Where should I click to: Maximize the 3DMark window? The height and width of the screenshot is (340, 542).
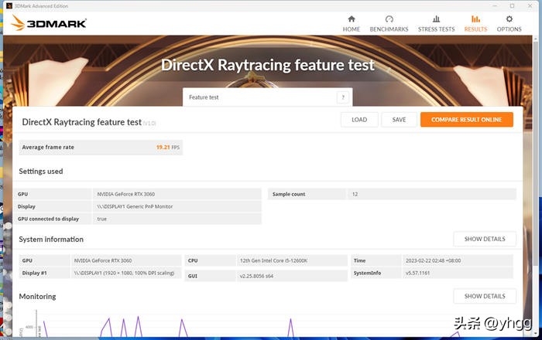pos(512,5)
